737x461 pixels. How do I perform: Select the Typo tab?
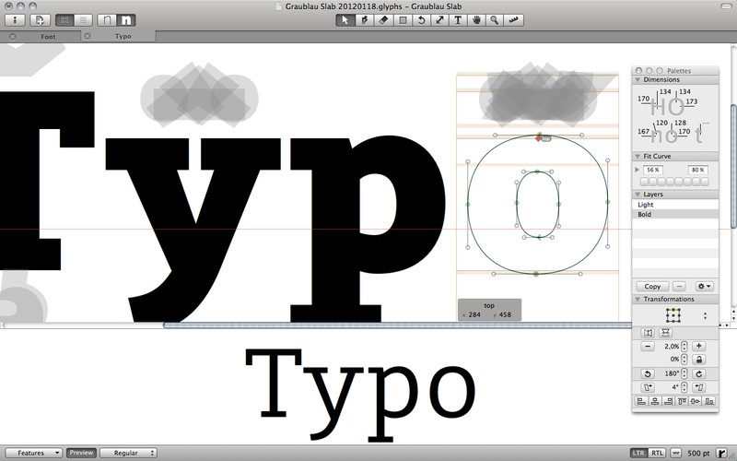(x=123, y=37)
